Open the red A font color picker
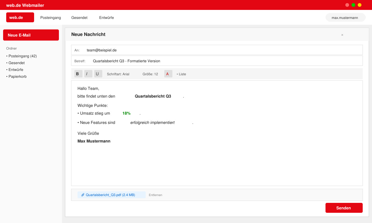The height and width of the screenshot is (223, 372). (168, 74)
